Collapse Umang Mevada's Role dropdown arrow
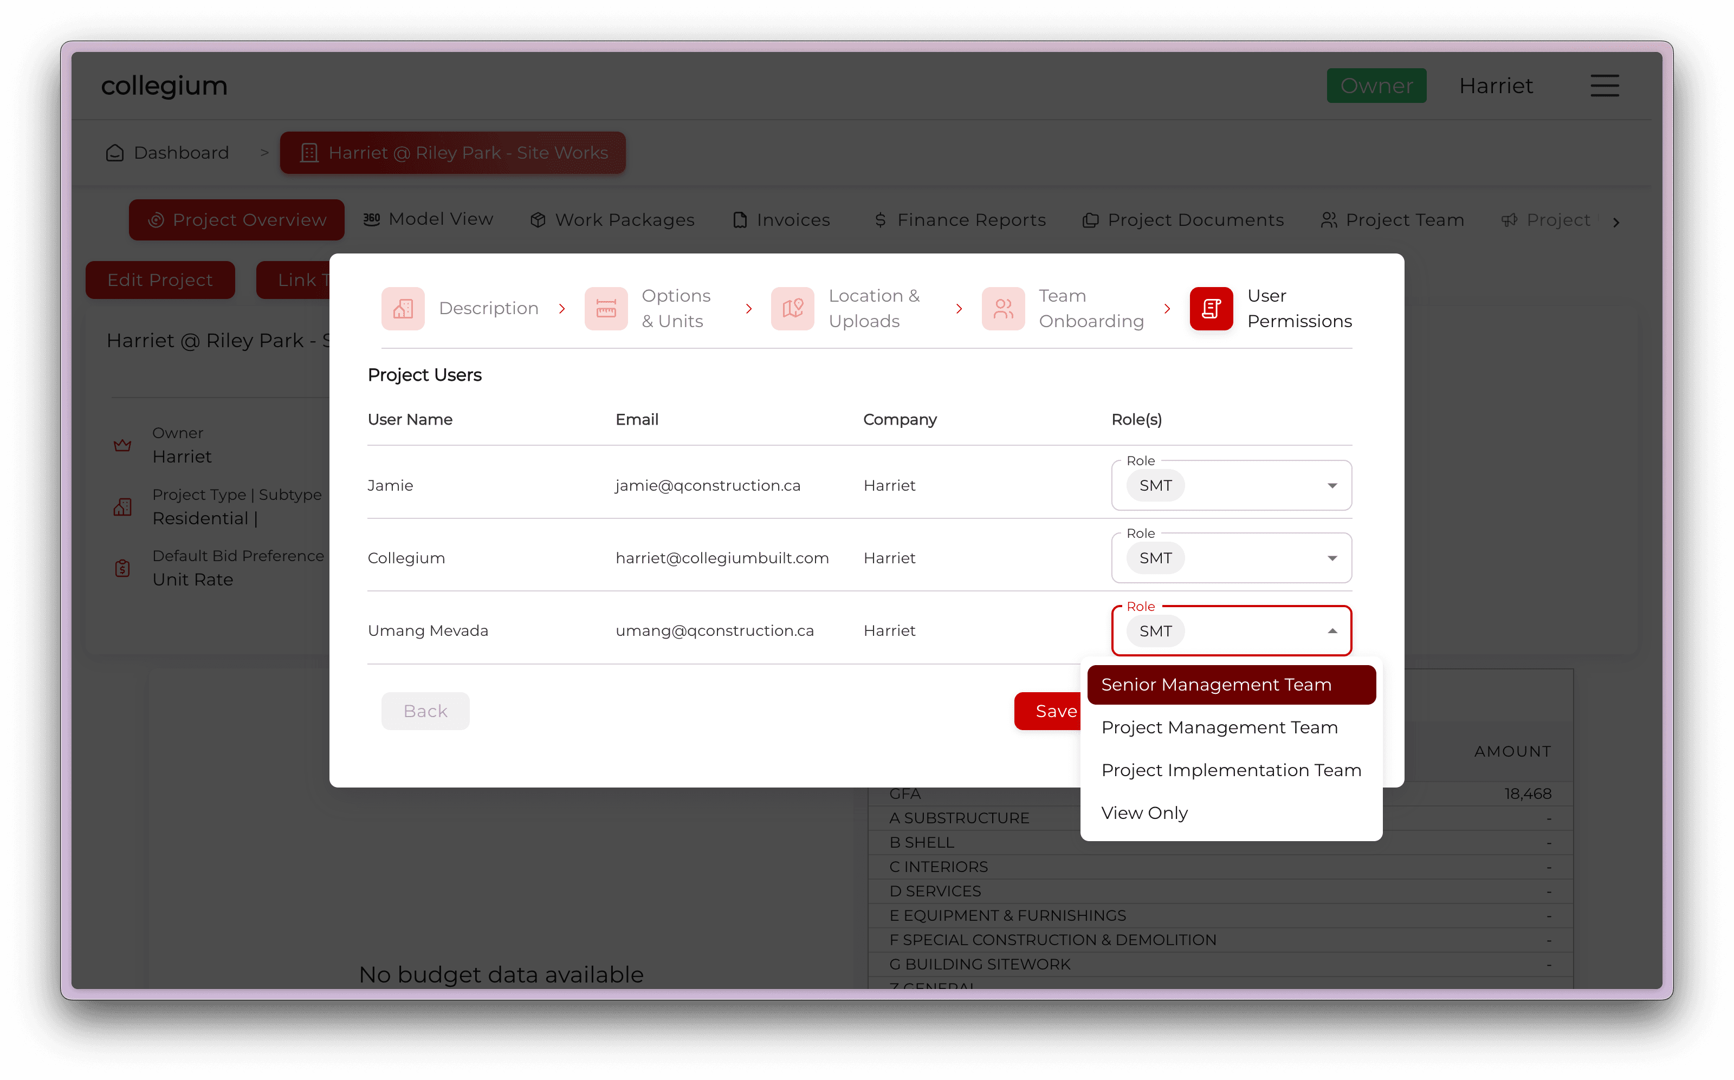Viewport: 1734px width, 1080px height. coord(1332,632)
